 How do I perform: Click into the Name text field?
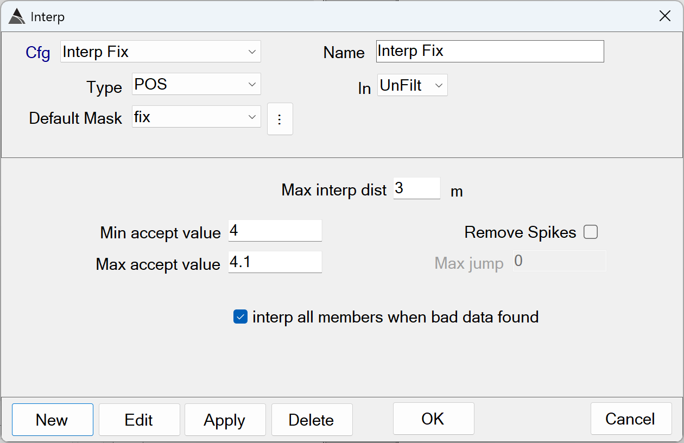coord(490,52)
